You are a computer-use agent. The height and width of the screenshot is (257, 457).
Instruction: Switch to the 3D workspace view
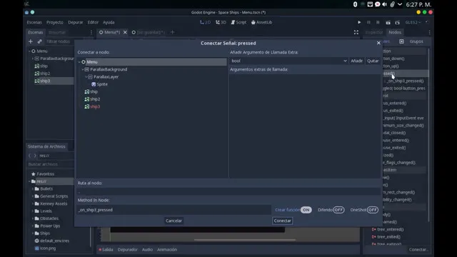point(221,22)
